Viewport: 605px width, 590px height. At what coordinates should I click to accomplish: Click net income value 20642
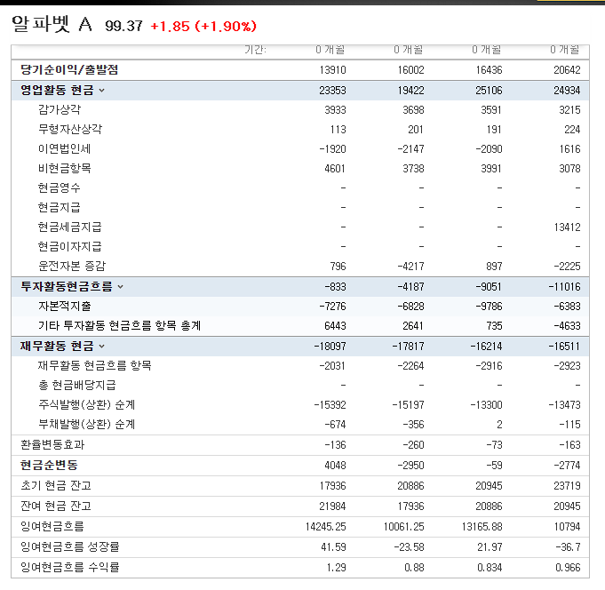pos(567,70)
